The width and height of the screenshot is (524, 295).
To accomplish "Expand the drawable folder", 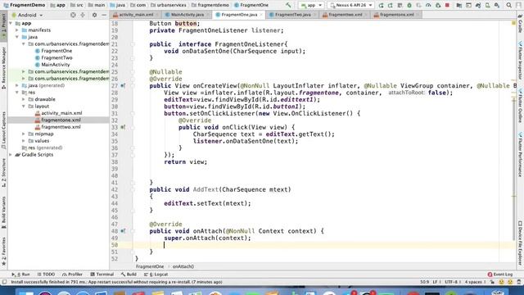I will (24, 99).
